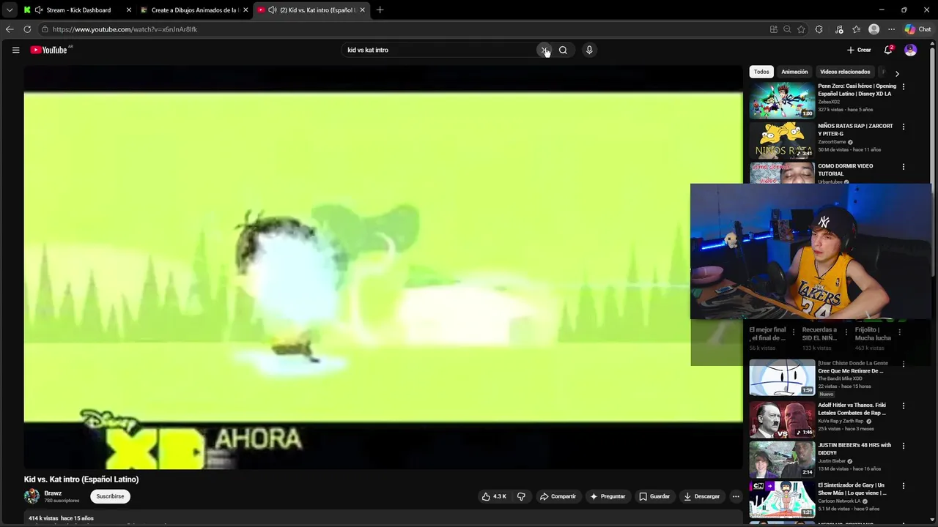The image size is (938, 527).
Task: Open the favorites list icon
Action: (x=856, y=29)
